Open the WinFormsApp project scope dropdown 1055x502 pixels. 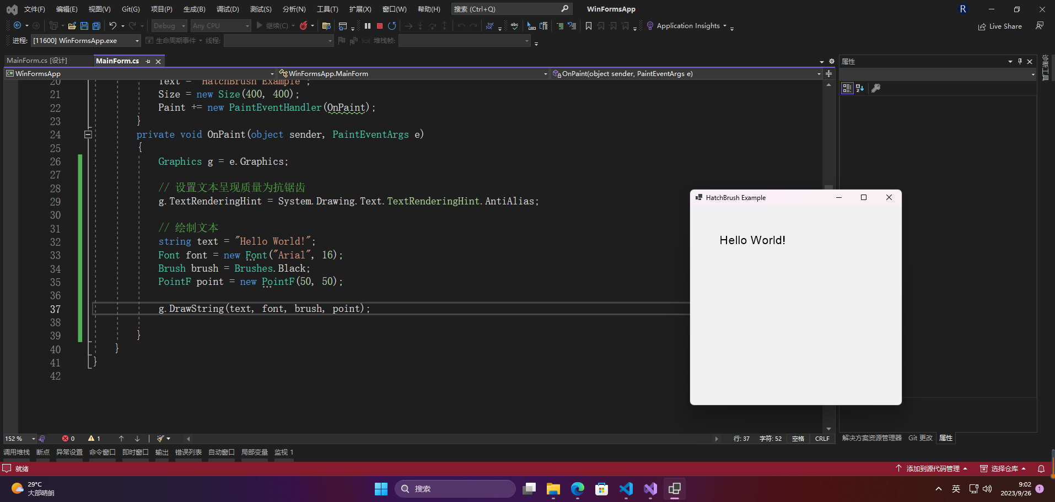tap(140, 73)
